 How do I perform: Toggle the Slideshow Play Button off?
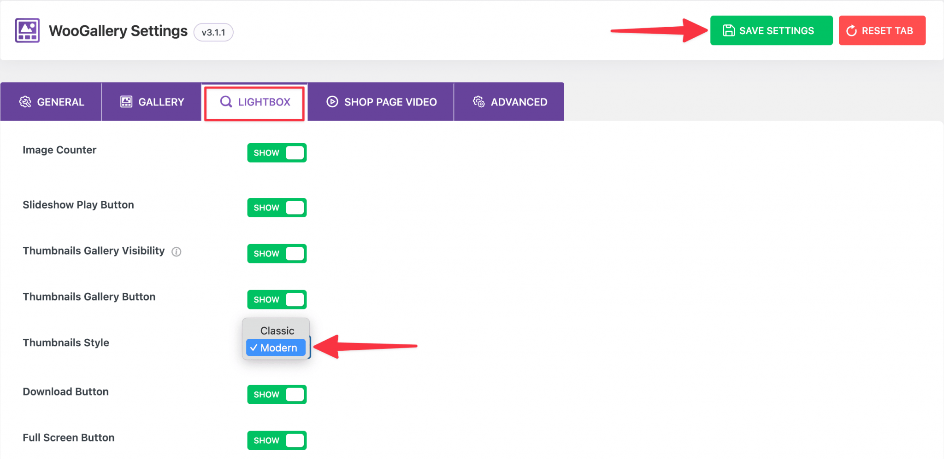[x=277, y=207]
